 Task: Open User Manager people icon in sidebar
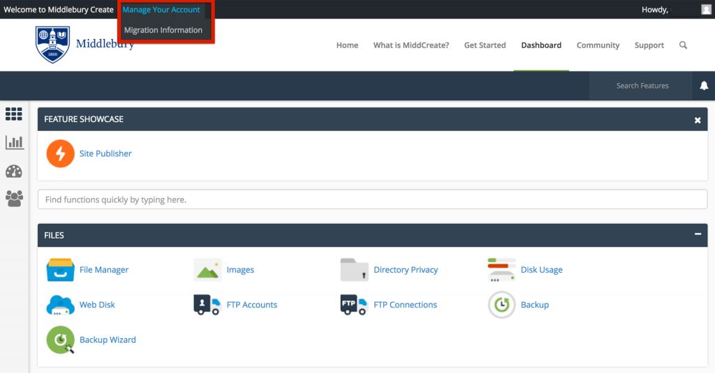[x=14, y=199]
